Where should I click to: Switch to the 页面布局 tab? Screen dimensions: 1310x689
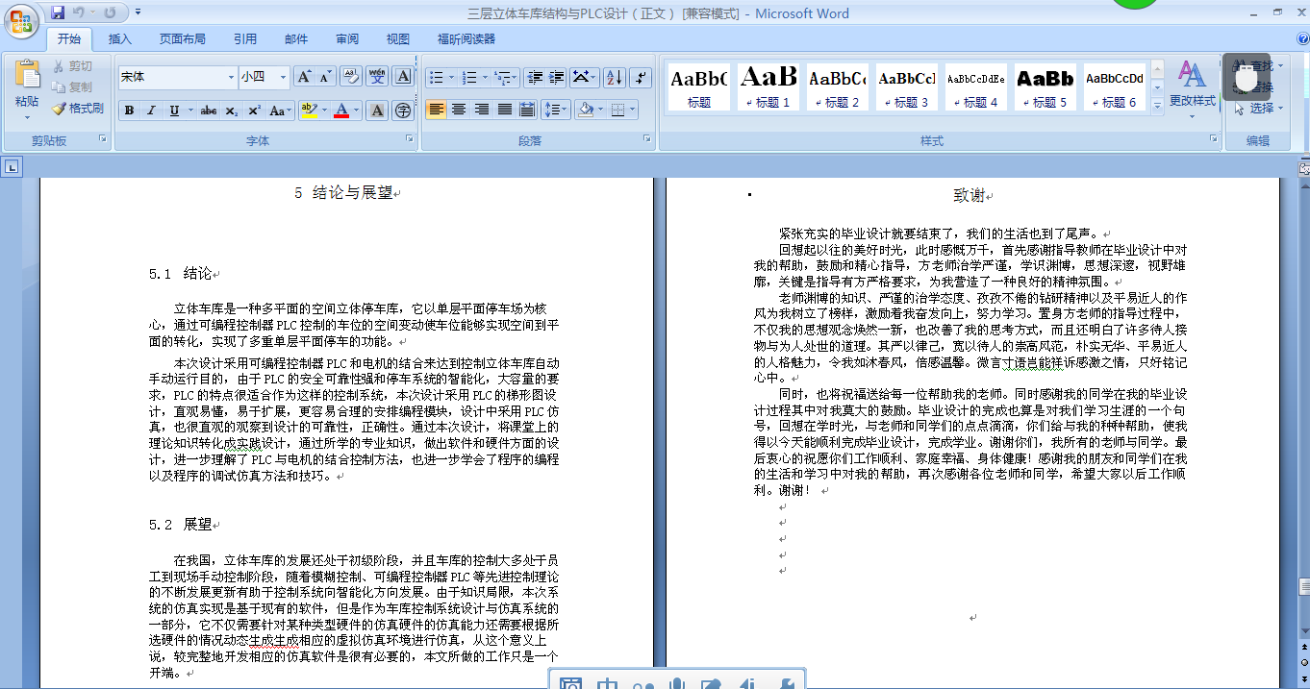pyautogui.click(x=182, y=39)
